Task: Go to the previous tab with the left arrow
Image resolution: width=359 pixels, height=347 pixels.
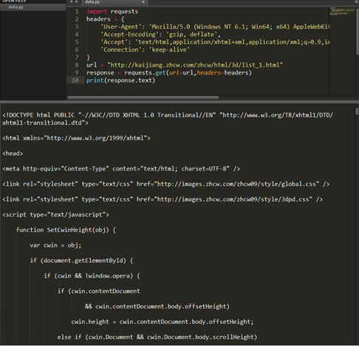Action: pyautogui.click(x=71, y=1)
